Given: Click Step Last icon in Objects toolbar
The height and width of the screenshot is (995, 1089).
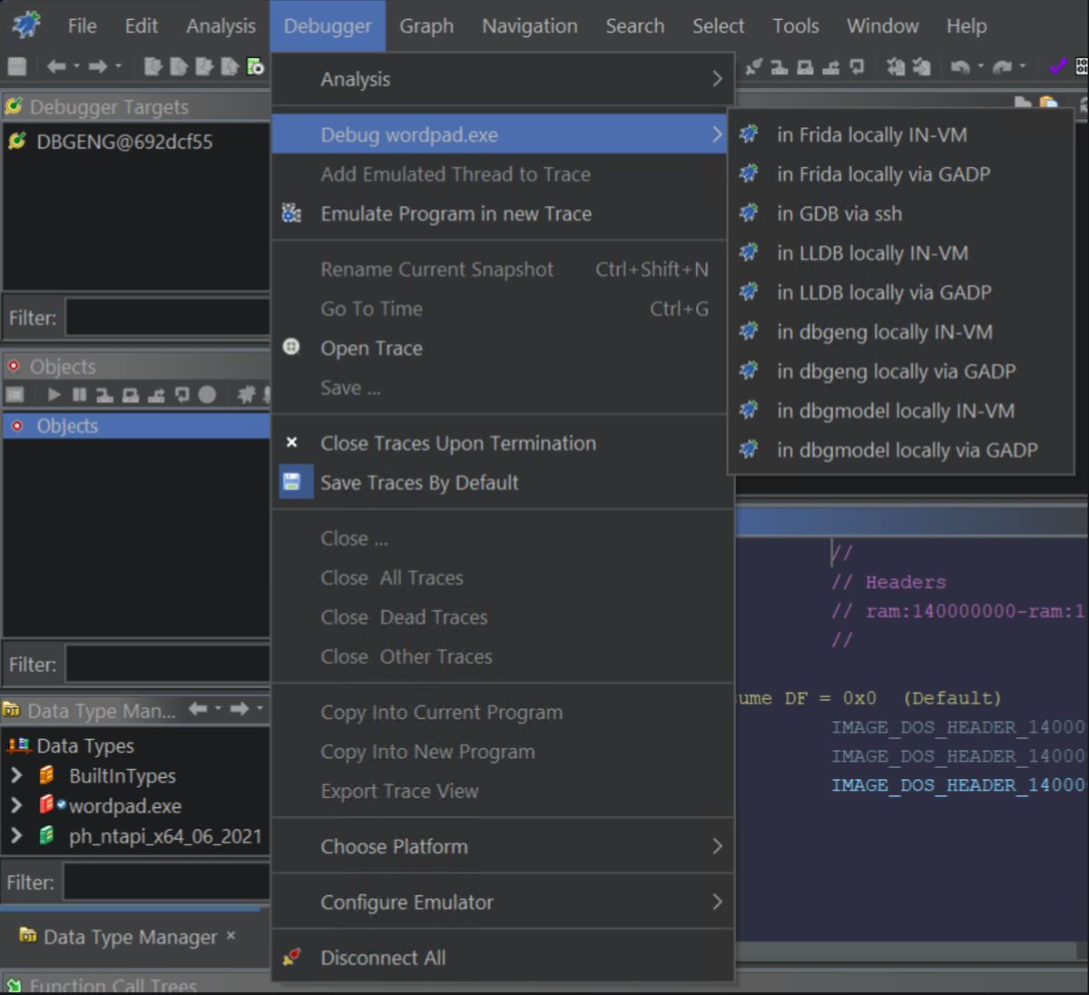Looking at the screenshot, I should [x=181, y=394].
